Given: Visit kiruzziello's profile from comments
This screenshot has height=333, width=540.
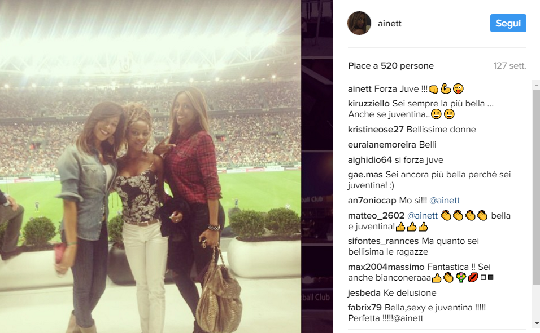Looking at the screenshot, I should tap(368, 104).
